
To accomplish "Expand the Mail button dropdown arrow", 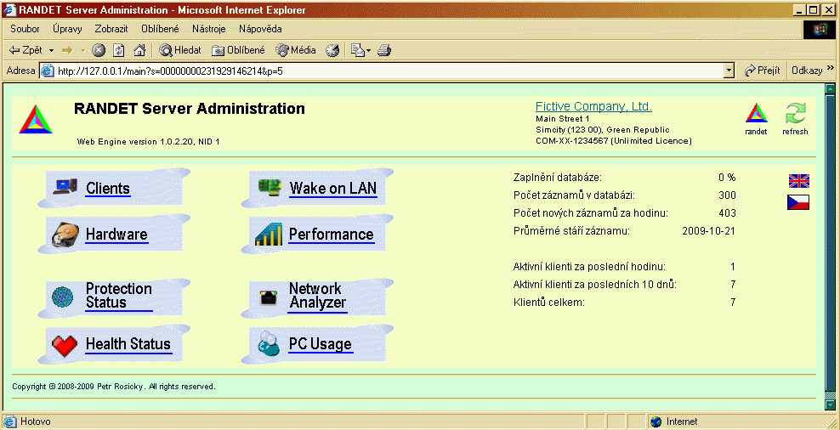I will point(369,51).
